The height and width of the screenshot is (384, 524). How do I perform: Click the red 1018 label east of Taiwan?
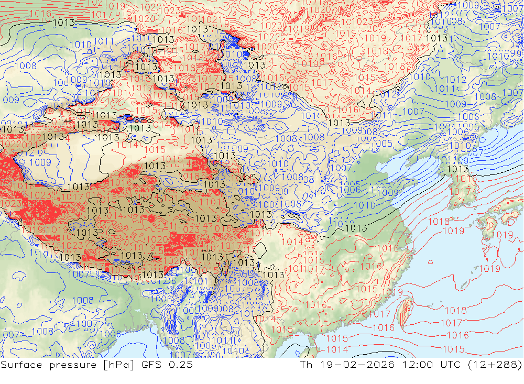[x=456, y=311]
